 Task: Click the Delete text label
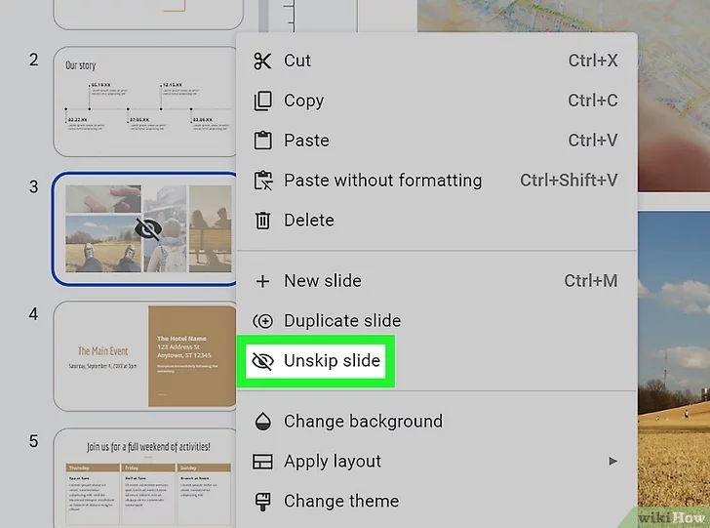click(308, 221)
